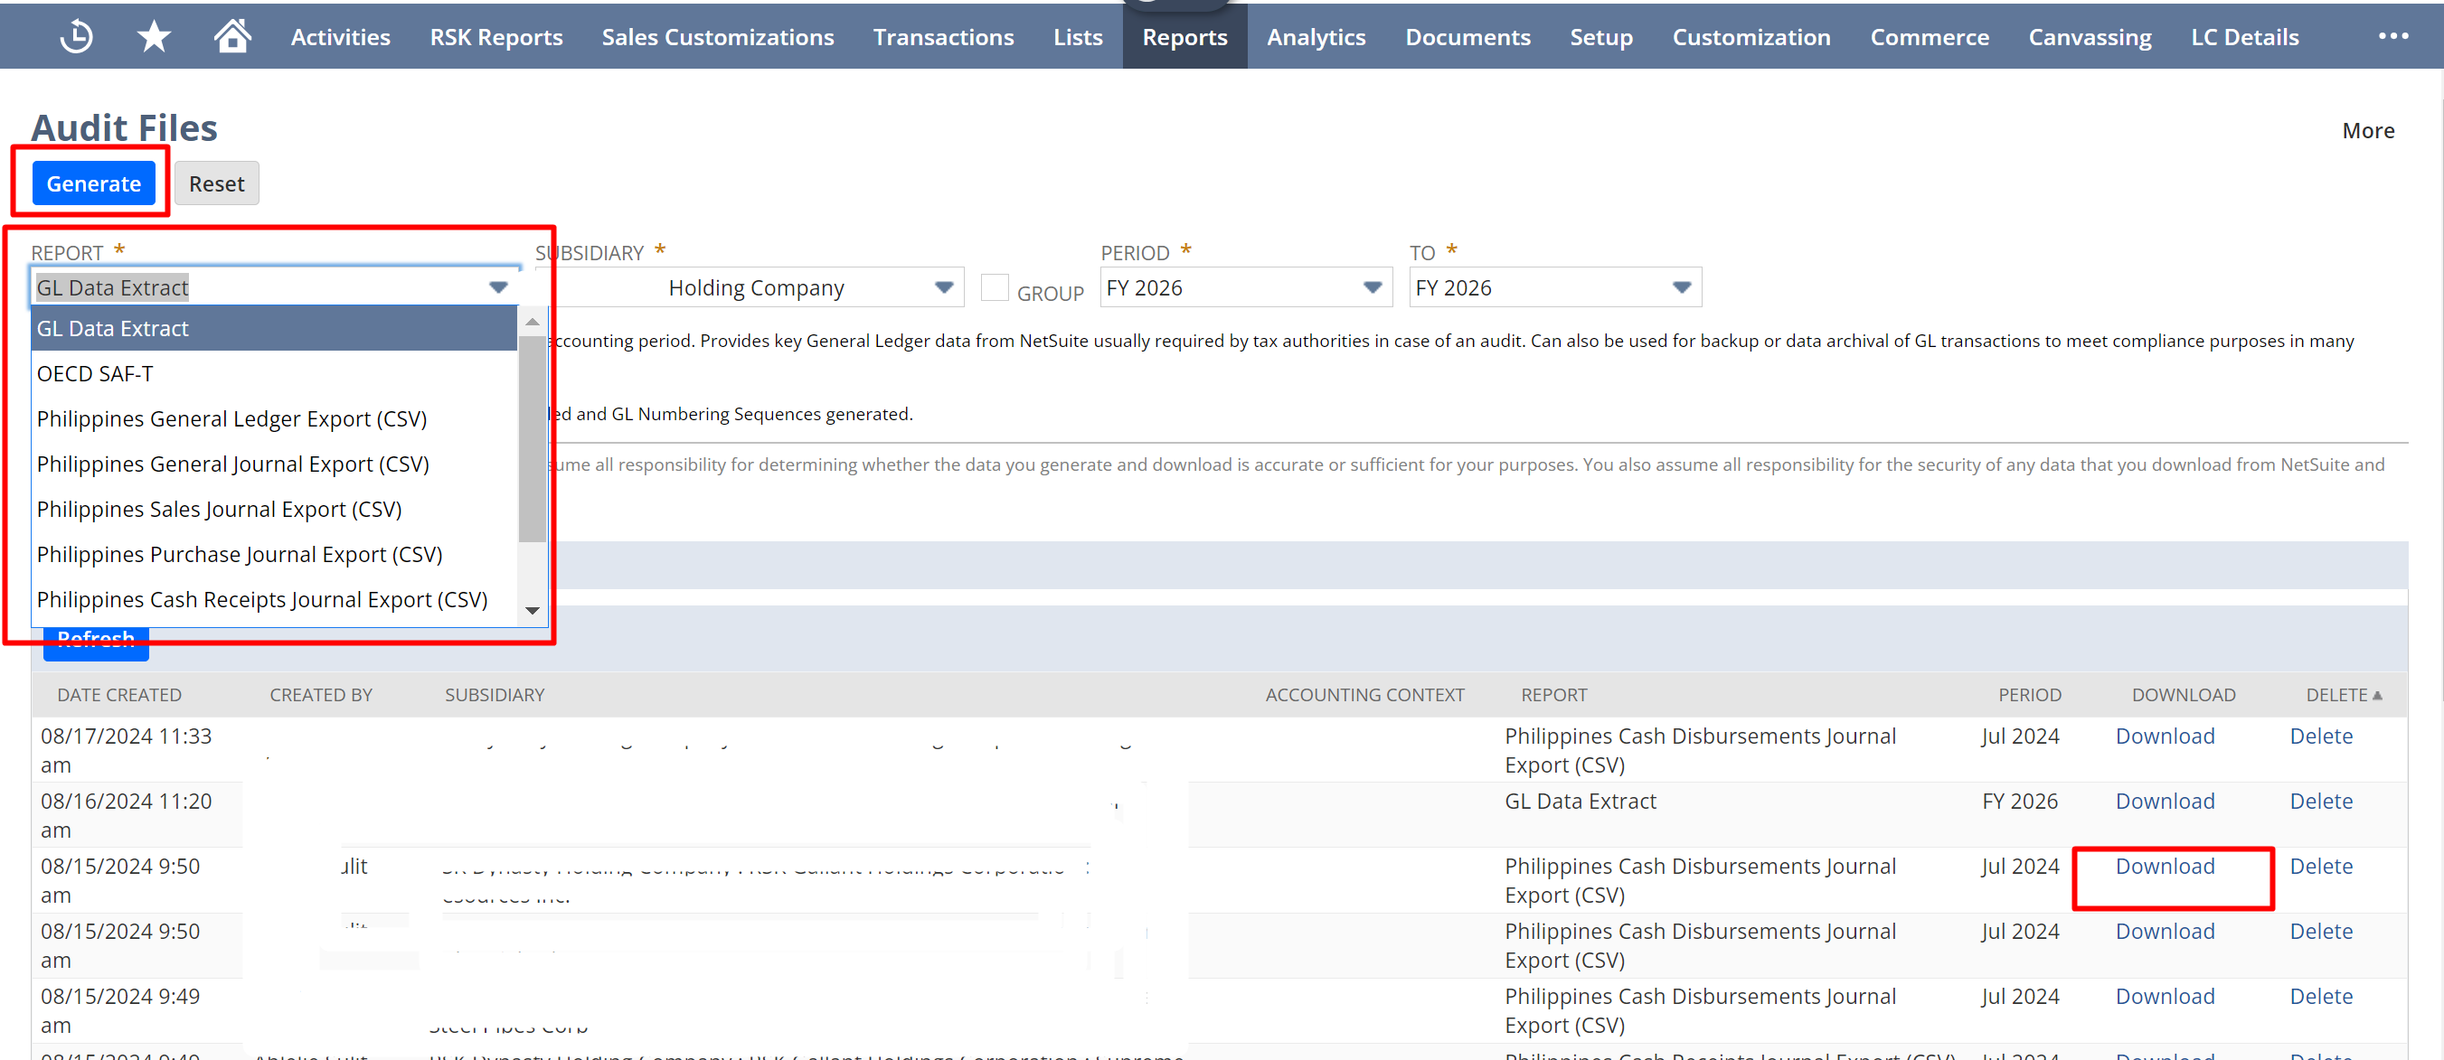Enable the GROUP checkbox
The image size is (2444, 1060).
[995, 286]
